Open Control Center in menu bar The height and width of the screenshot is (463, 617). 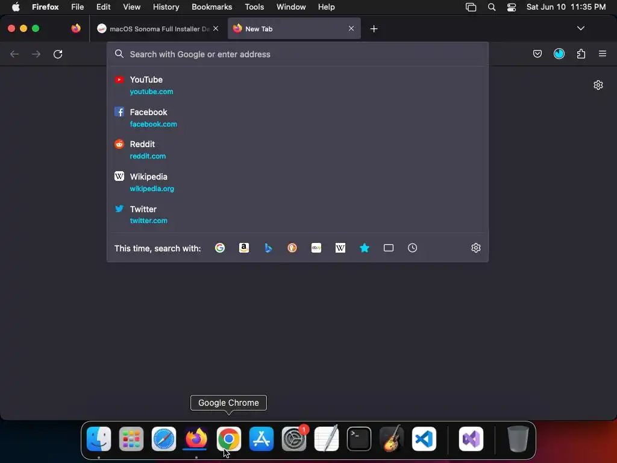tap(511, 7)
